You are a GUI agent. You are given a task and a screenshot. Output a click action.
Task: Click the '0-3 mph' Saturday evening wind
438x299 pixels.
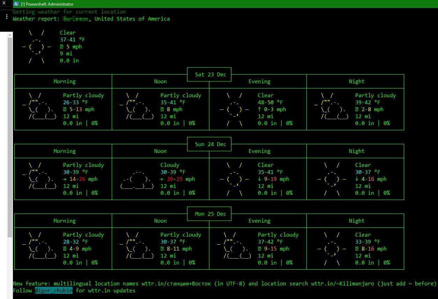pyautogui.click(x=275, y=109)
